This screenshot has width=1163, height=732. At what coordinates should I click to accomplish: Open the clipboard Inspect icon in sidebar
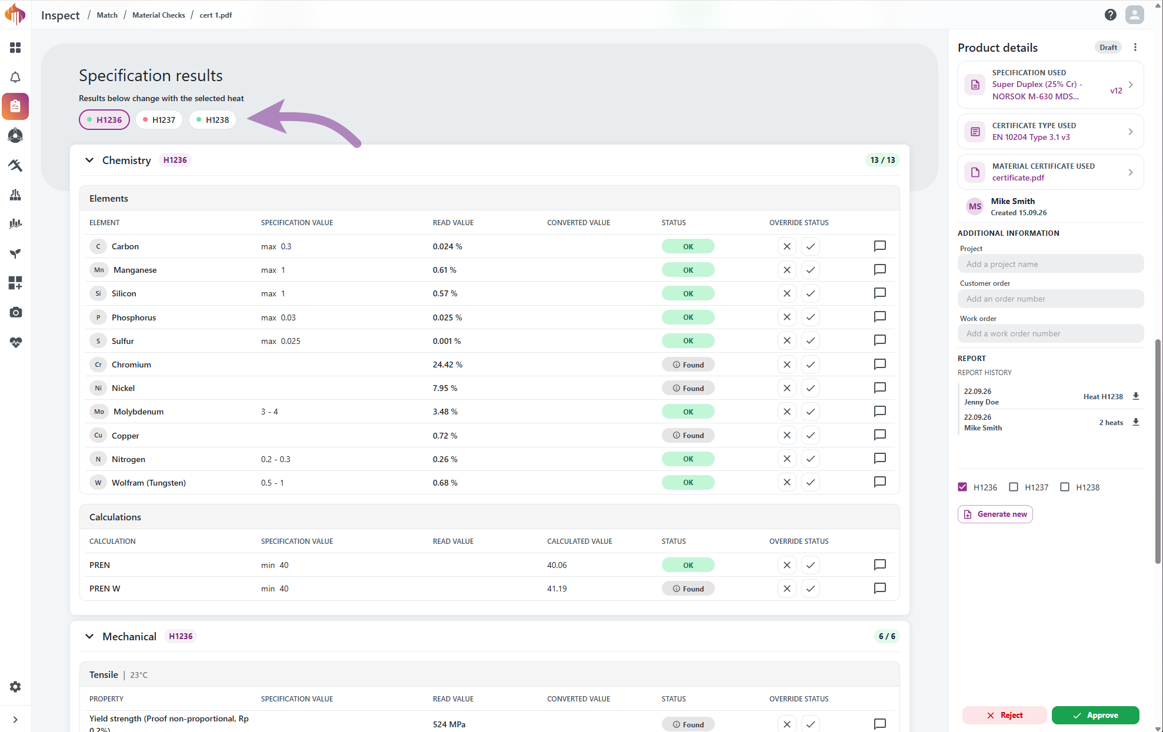click(x=15, y=106)
